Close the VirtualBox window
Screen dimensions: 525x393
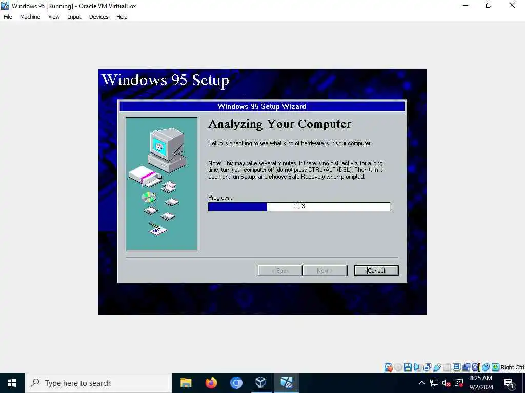[512, 6]
